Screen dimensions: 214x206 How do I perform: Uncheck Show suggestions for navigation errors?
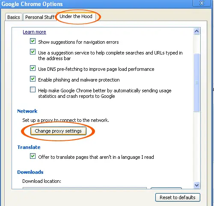(33, 41)
